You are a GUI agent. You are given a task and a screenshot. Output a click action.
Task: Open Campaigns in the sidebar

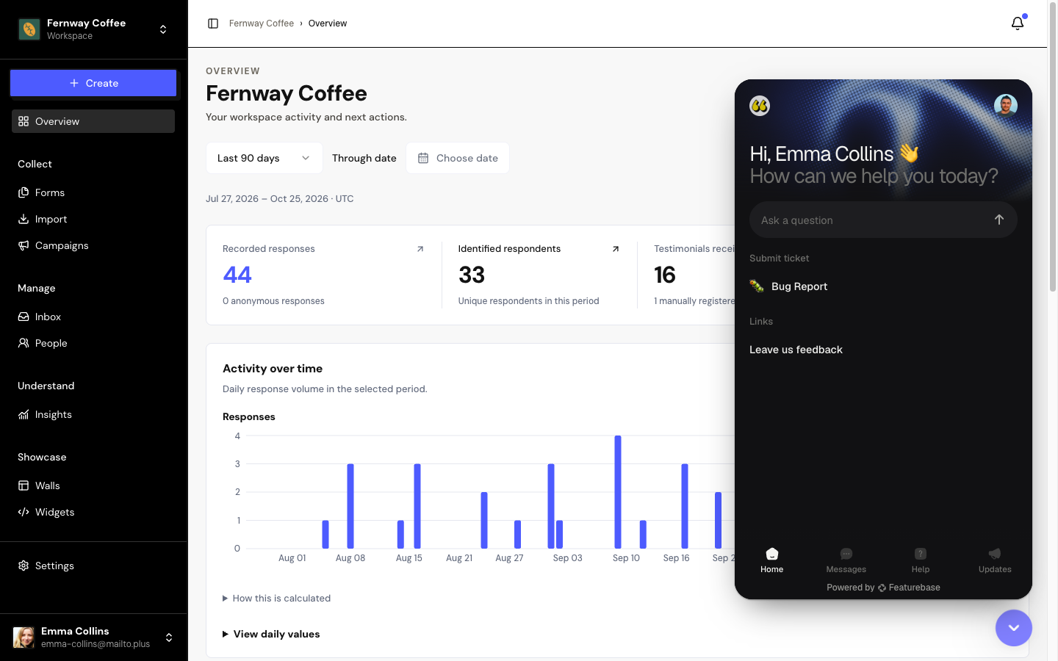pos(93,245)
